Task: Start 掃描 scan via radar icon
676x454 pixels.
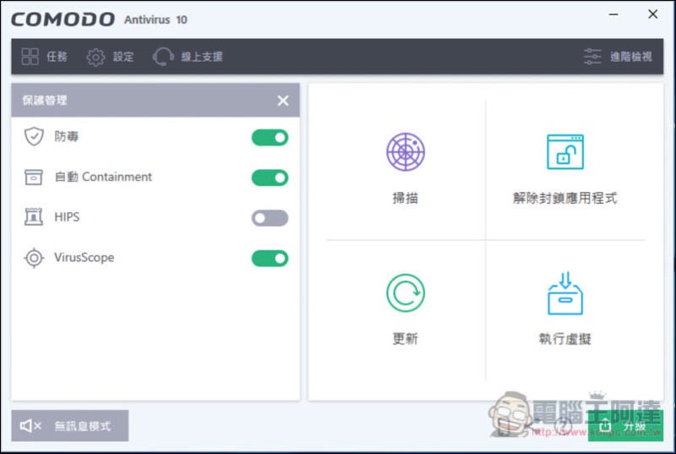Action: tap(406, 152)
